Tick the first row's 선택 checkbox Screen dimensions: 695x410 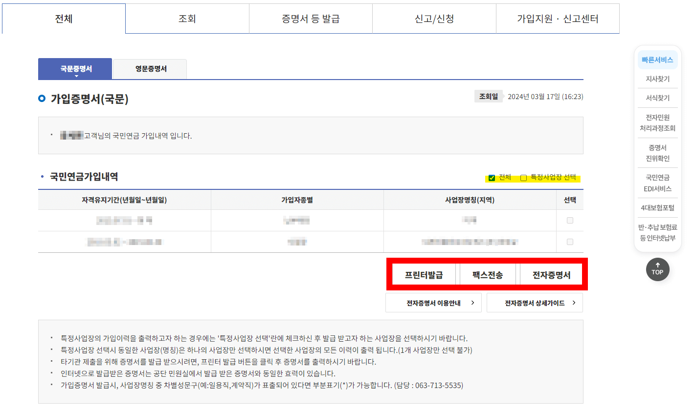click(570, 221)
